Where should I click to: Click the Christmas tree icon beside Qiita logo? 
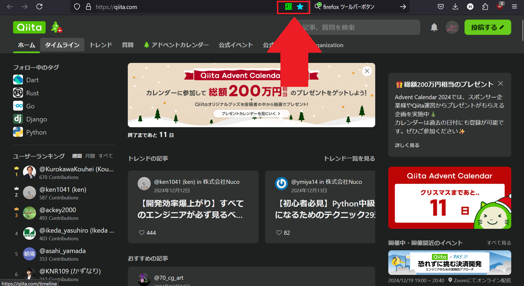pyautogui.click(x=57, y=27)
